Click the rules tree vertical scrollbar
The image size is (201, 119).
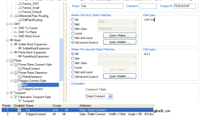(x=61, y=53)
